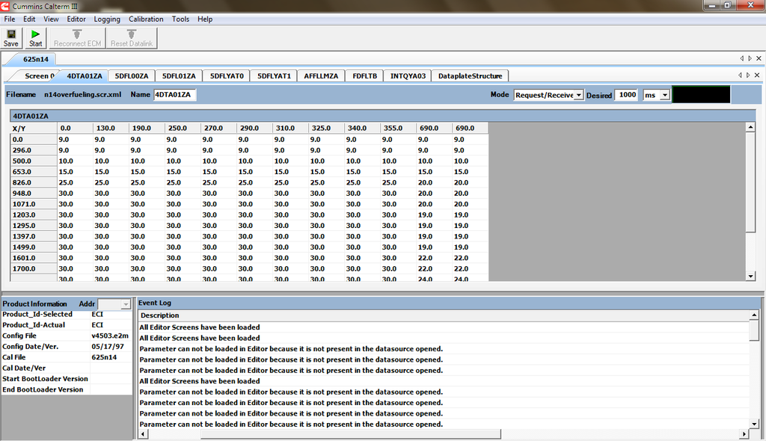Click the Reconnect ECM toolbar icon

click(x=77, y=38)
